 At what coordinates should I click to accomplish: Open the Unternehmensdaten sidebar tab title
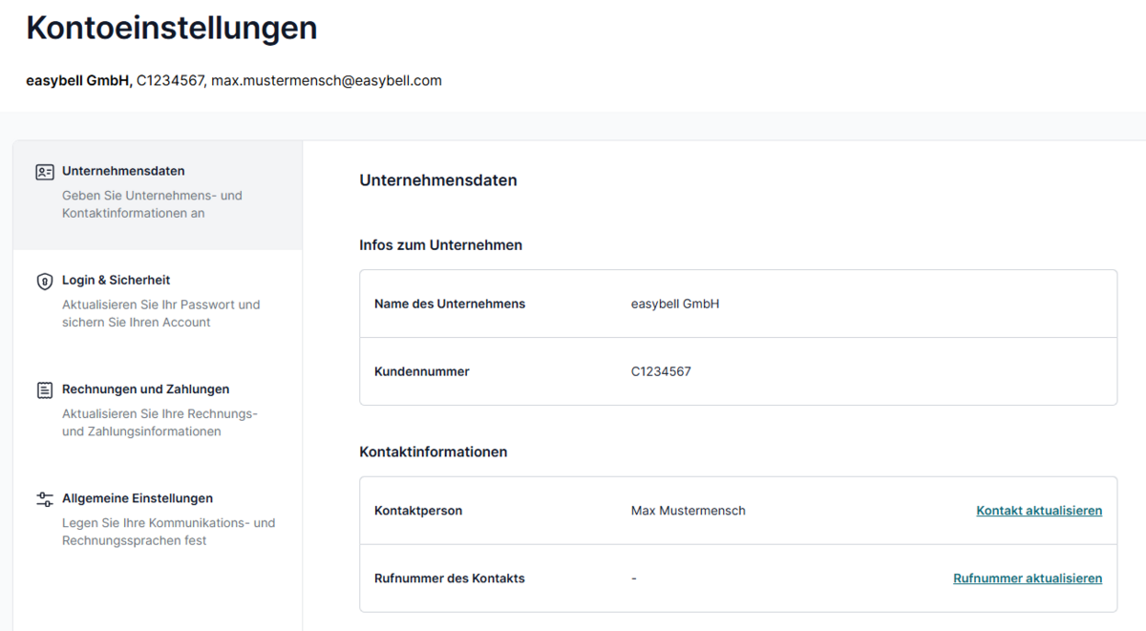(123, 171)
